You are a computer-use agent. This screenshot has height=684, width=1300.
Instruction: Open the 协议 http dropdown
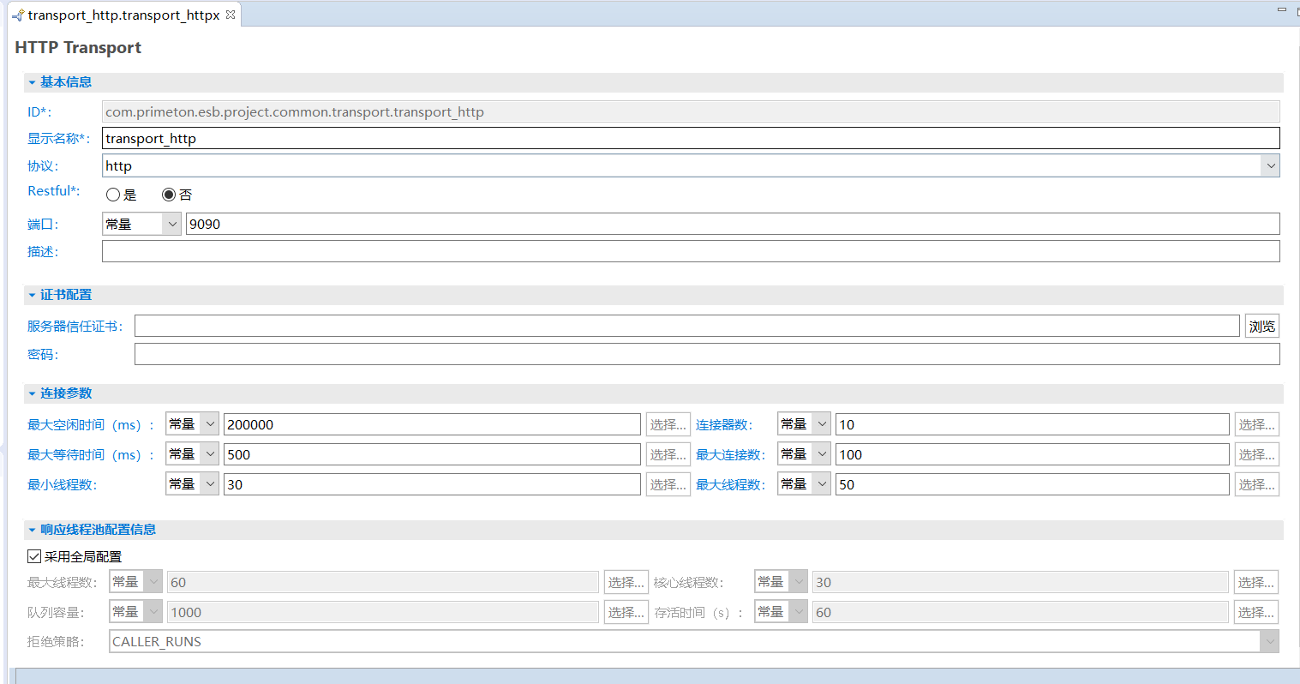tap(1270, 165)
